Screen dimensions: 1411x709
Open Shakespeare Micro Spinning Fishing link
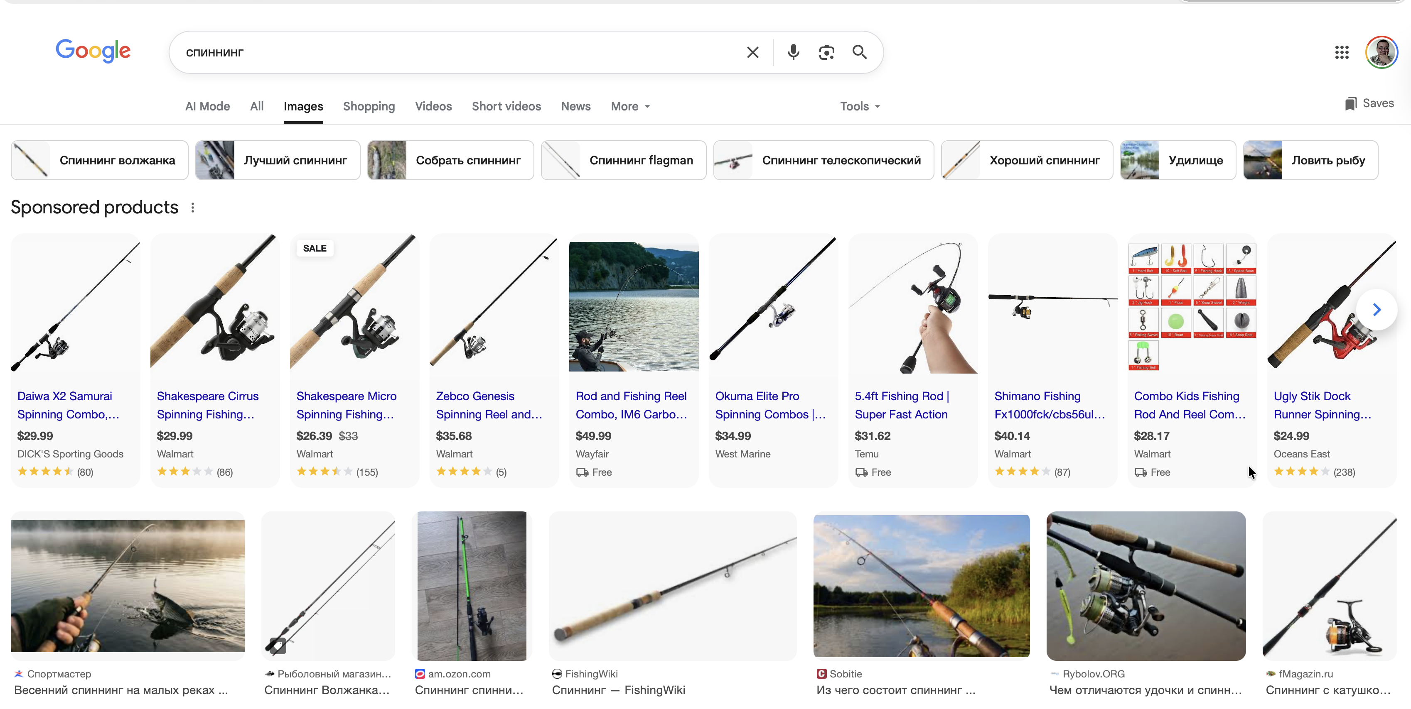(x=347, y=406)
